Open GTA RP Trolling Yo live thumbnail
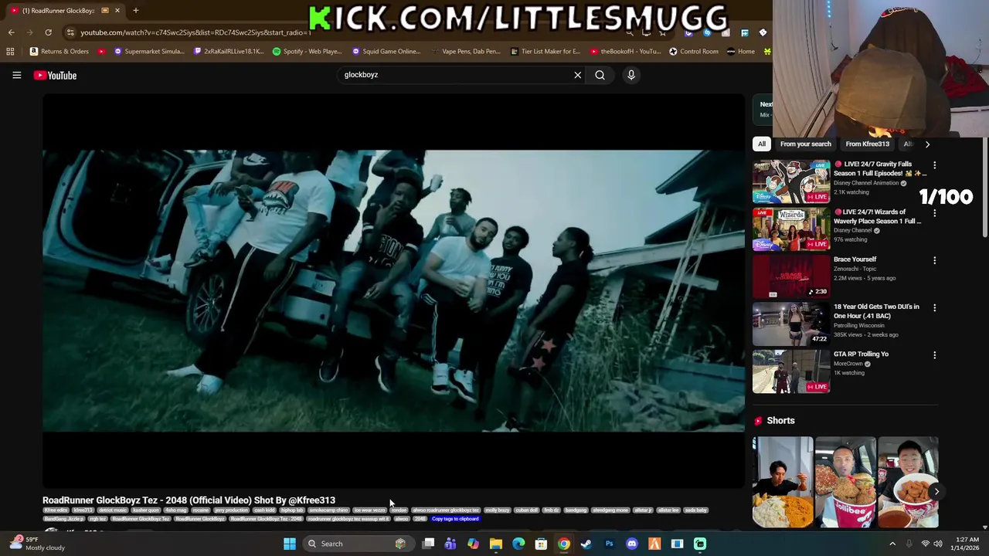The width and height of the screenshot is (989, 556). [791, 371]
